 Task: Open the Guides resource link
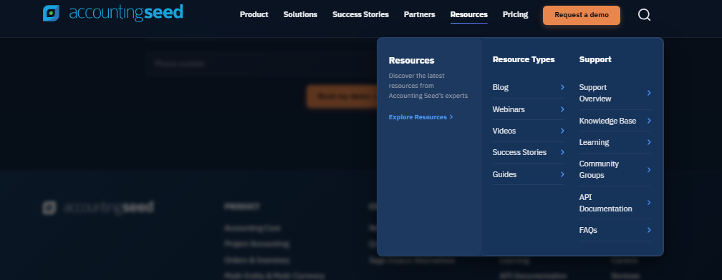[x=528, y=174]
